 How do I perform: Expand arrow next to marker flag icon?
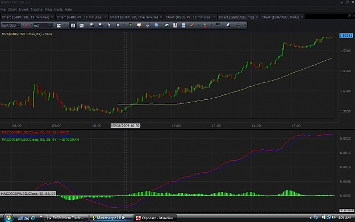point(124,26)
